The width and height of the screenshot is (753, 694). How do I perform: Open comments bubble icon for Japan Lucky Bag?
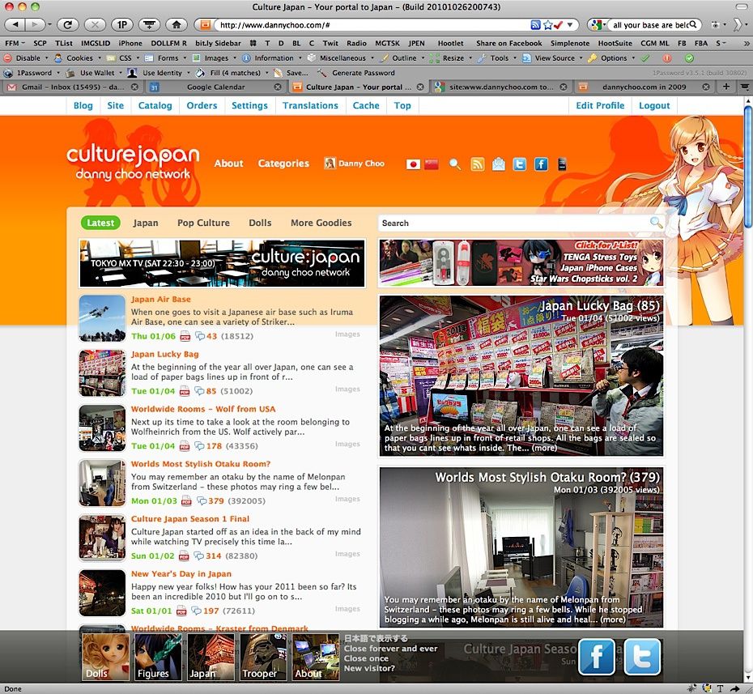click(199, 391)
